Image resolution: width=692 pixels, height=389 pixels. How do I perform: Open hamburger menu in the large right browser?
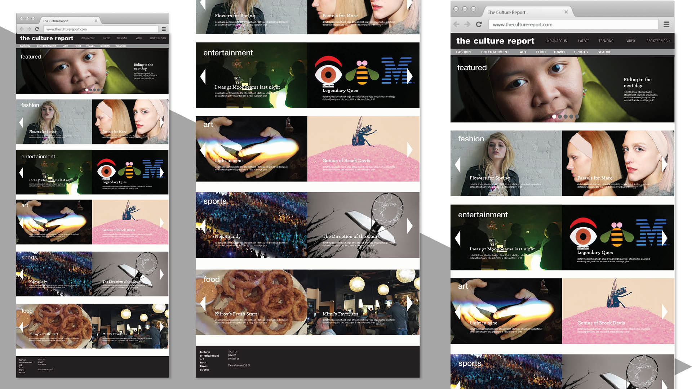666,24
